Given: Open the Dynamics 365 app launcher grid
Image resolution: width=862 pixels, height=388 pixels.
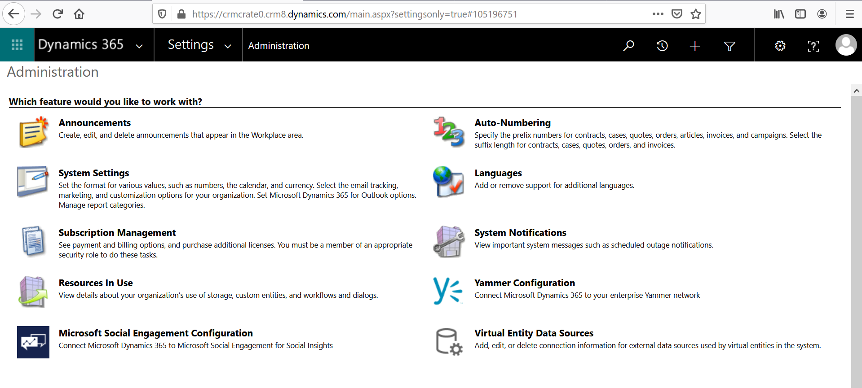Looking at the screenshot, I should [x=17, y=45].
